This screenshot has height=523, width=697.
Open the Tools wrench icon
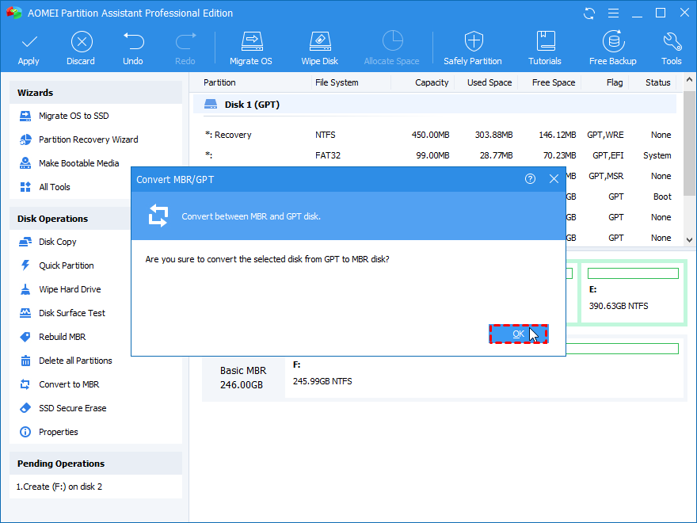click(x=672, y=42)
